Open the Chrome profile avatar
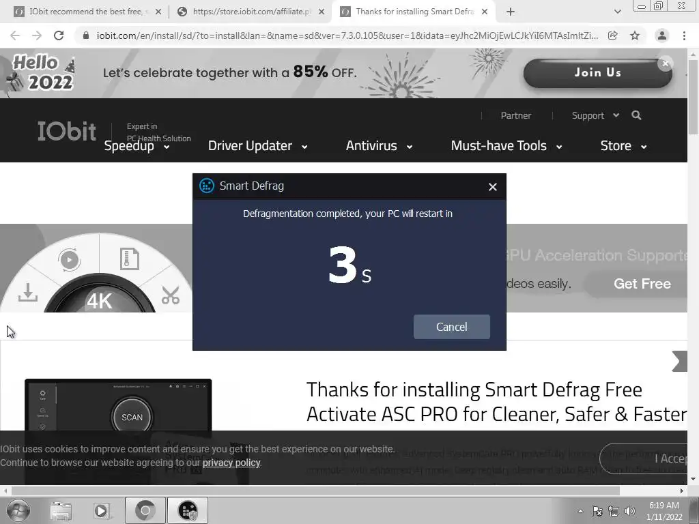 tap(662, 35)
